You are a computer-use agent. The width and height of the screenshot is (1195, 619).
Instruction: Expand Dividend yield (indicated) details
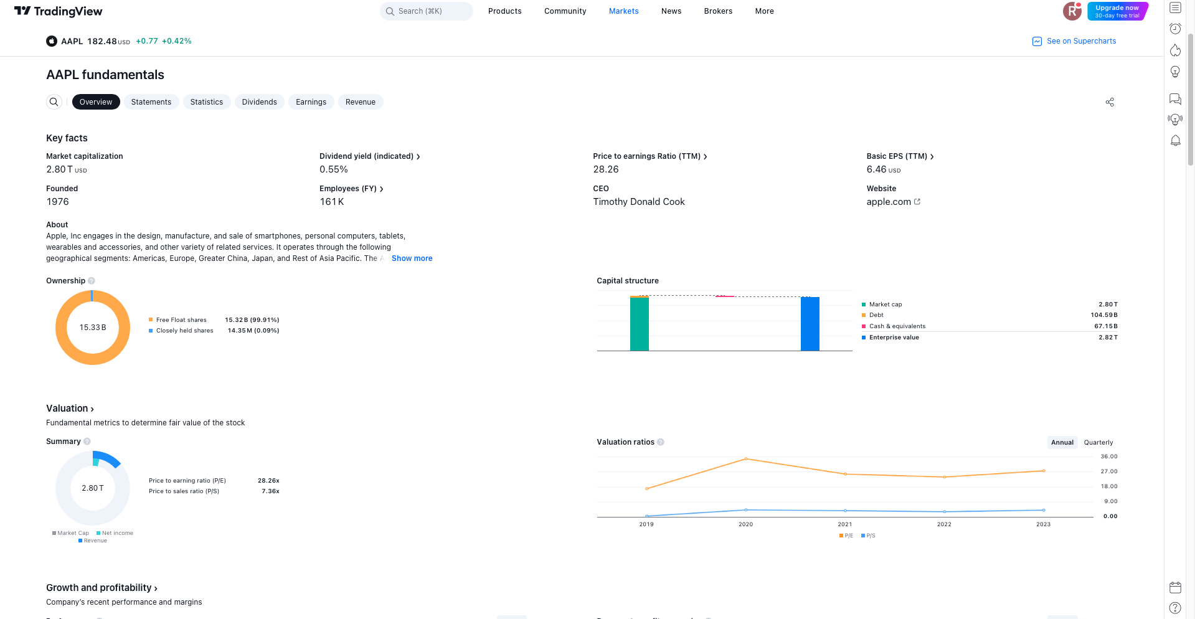point(370,156)
